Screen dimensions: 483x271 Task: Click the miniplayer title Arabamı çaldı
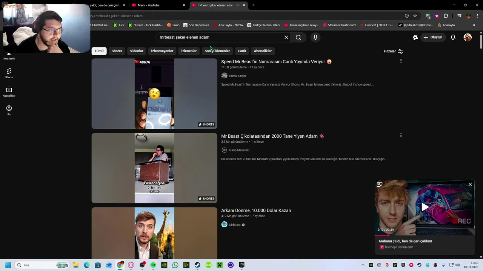[405, 241]
